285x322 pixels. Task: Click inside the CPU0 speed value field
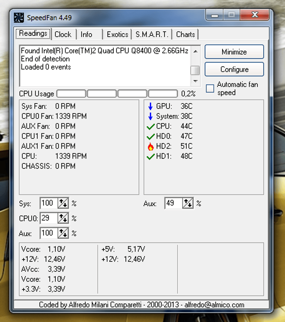(48, 218)
